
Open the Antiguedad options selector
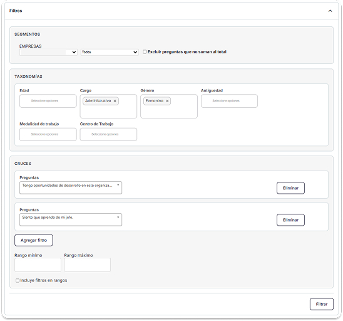pyautogui.click(x=229, y=101)
